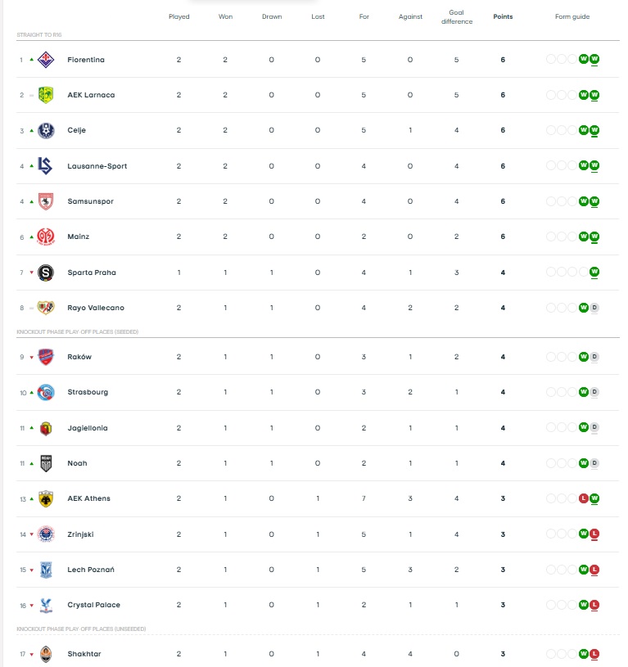Click Noah's grey draw form badge
Viewport: 628px width, 667px height.
[594, 463]
